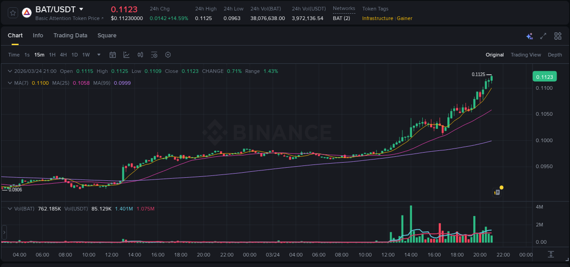570x267 pixels.
Task: Collapse the OHLC info row chevron
Action: pyautogui.click(x=10, y=71)
